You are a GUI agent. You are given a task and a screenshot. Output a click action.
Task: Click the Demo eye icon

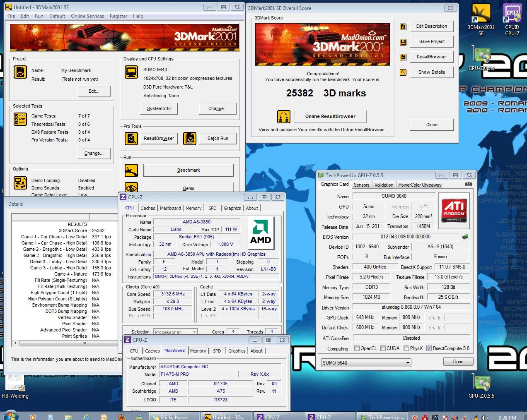pos(131,188)
